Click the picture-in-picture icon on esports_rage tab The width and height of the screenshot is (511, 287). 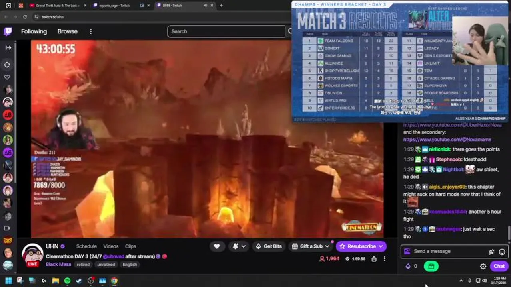142,6
